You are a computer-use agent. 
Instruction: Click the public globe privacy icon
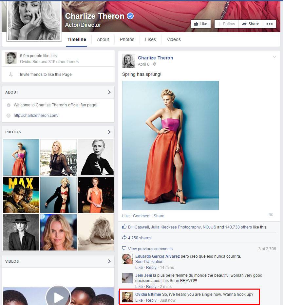(155, 64)
